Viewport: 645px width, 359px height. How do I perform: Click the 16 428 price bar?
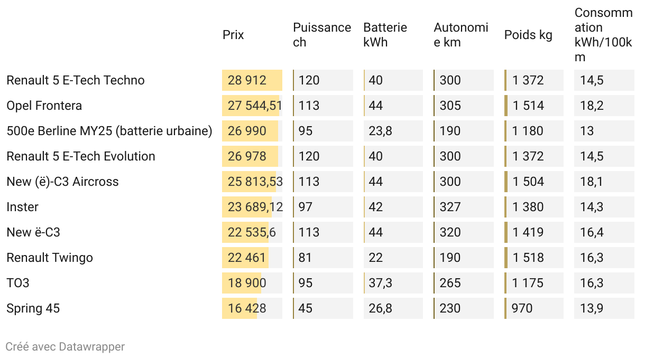click(240, 308)
